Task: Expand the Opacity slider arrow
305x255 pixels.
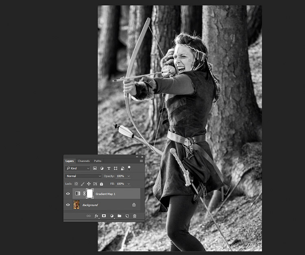Action: pos(129,176)
